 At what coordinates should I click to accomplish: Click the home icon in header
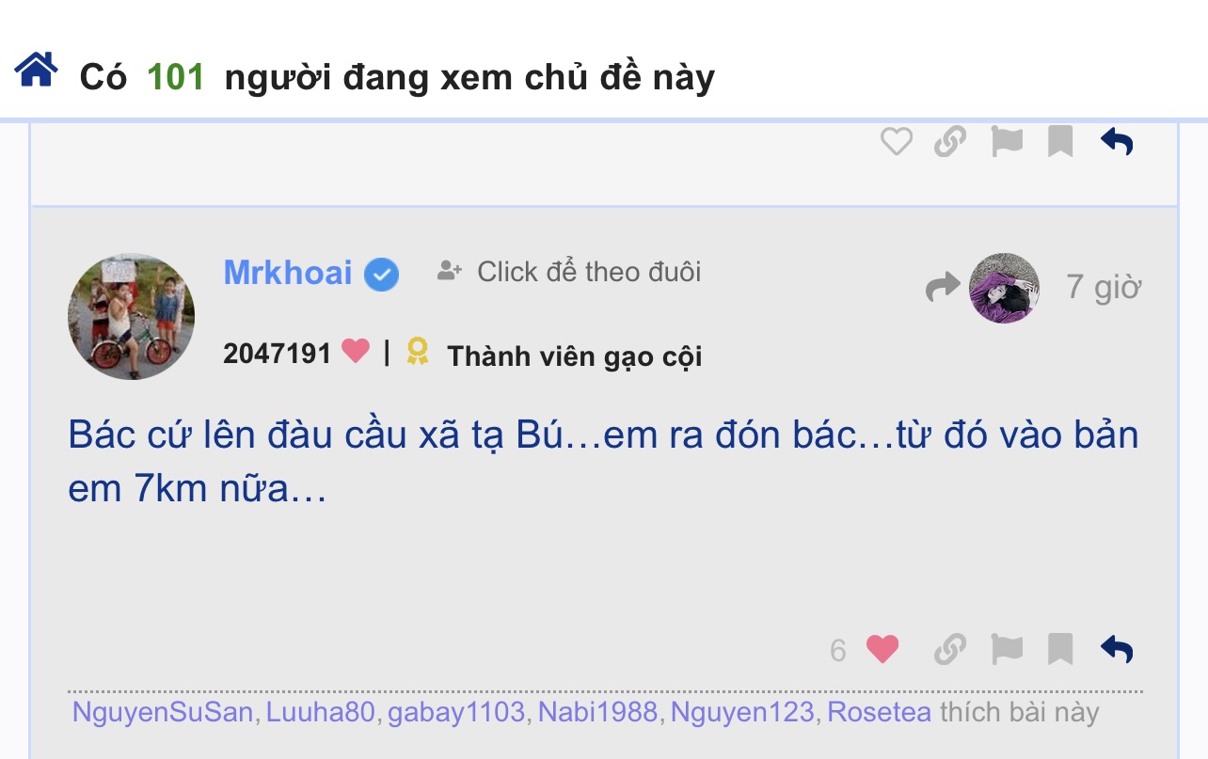click(36, 70)
